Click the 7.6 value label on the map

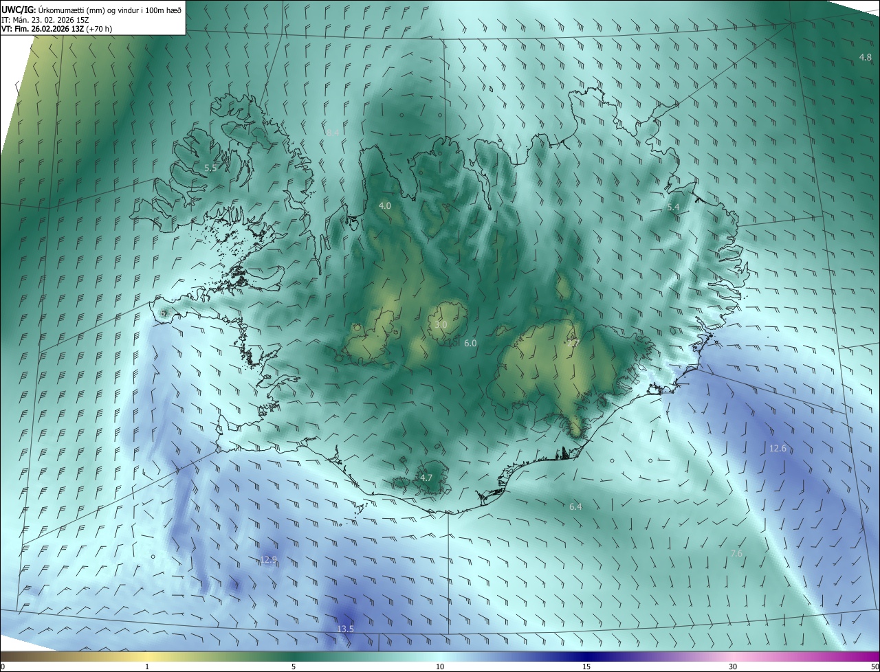[x=736, y=553]
